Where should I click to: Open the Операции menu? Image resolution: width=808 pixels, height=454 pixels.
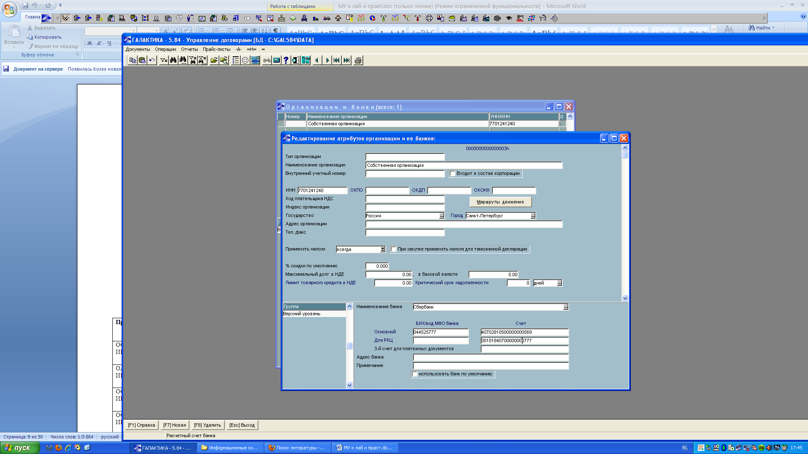(165, 49)
